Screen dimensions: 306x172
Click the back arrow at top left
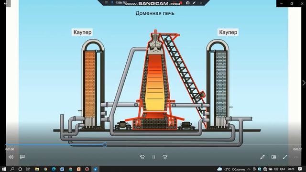coord(5,3)
